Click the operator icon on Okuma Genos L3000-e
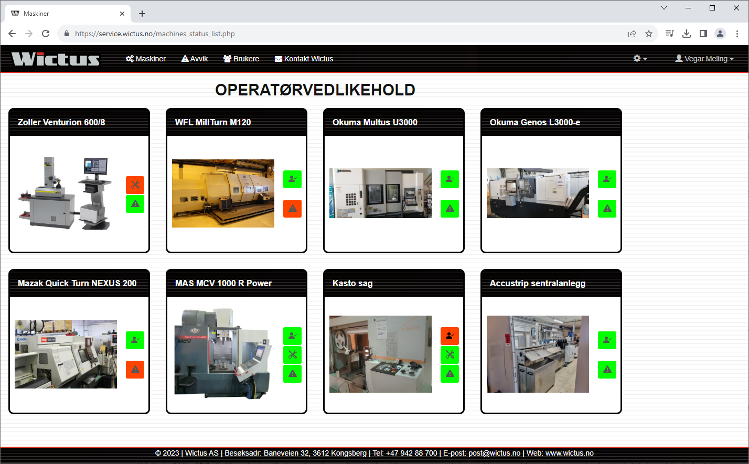This screenshot has height=464, width=749. point(607,179)
